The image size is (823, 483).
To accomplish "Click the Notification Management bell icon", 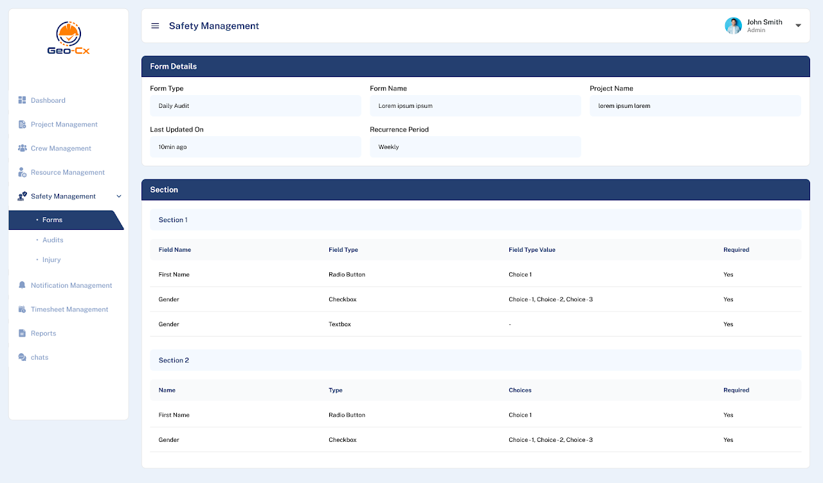I will click(22, 285).
